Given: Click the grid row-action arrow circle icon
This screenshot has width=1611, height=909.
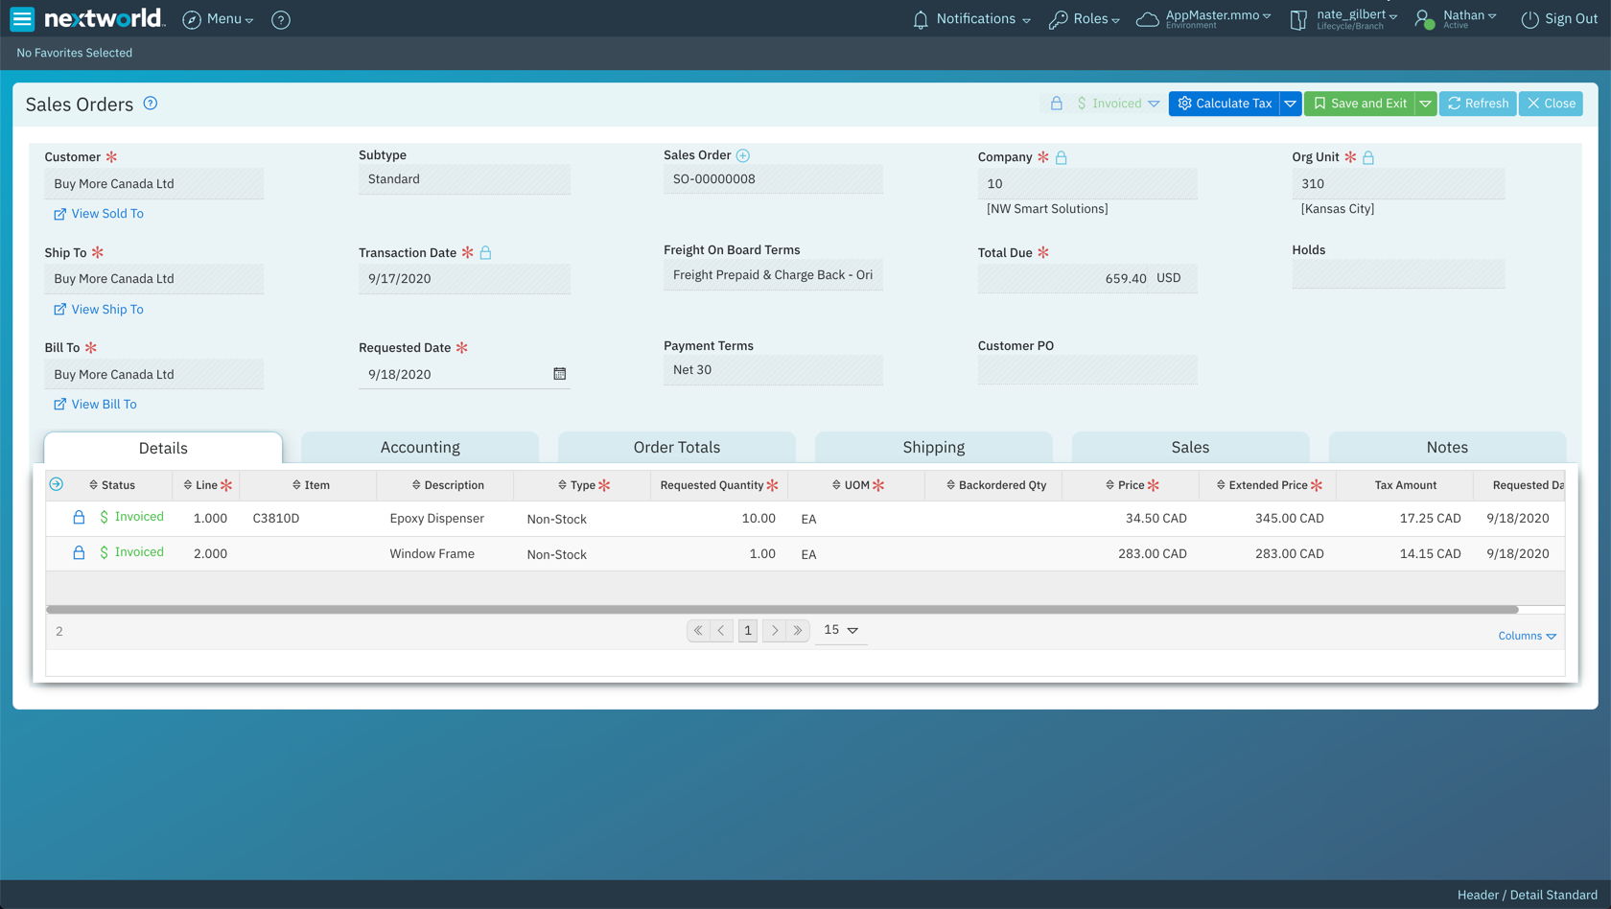Looking at the screenshot, I should pyautogui.click(x=57, y=484).
